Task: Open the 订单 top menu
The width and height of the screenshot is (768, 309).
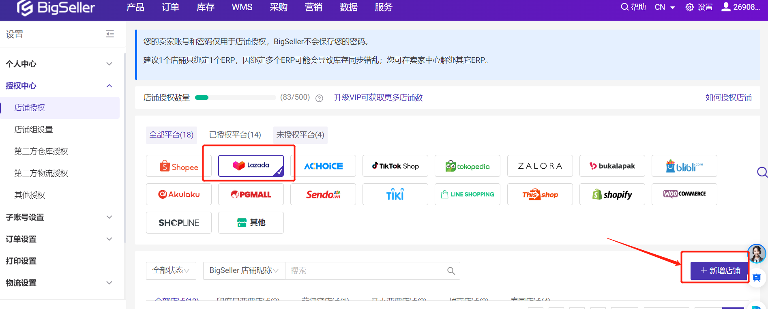Action: [170, 7]
